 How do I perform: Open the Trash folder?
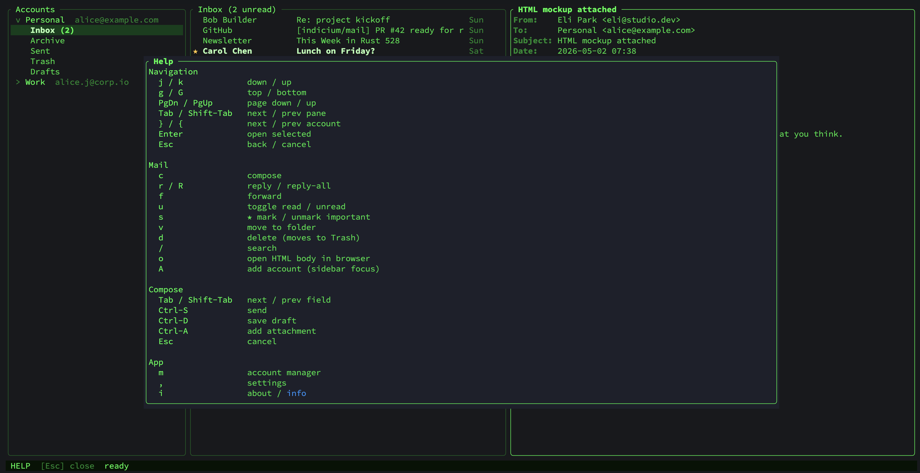43,61
